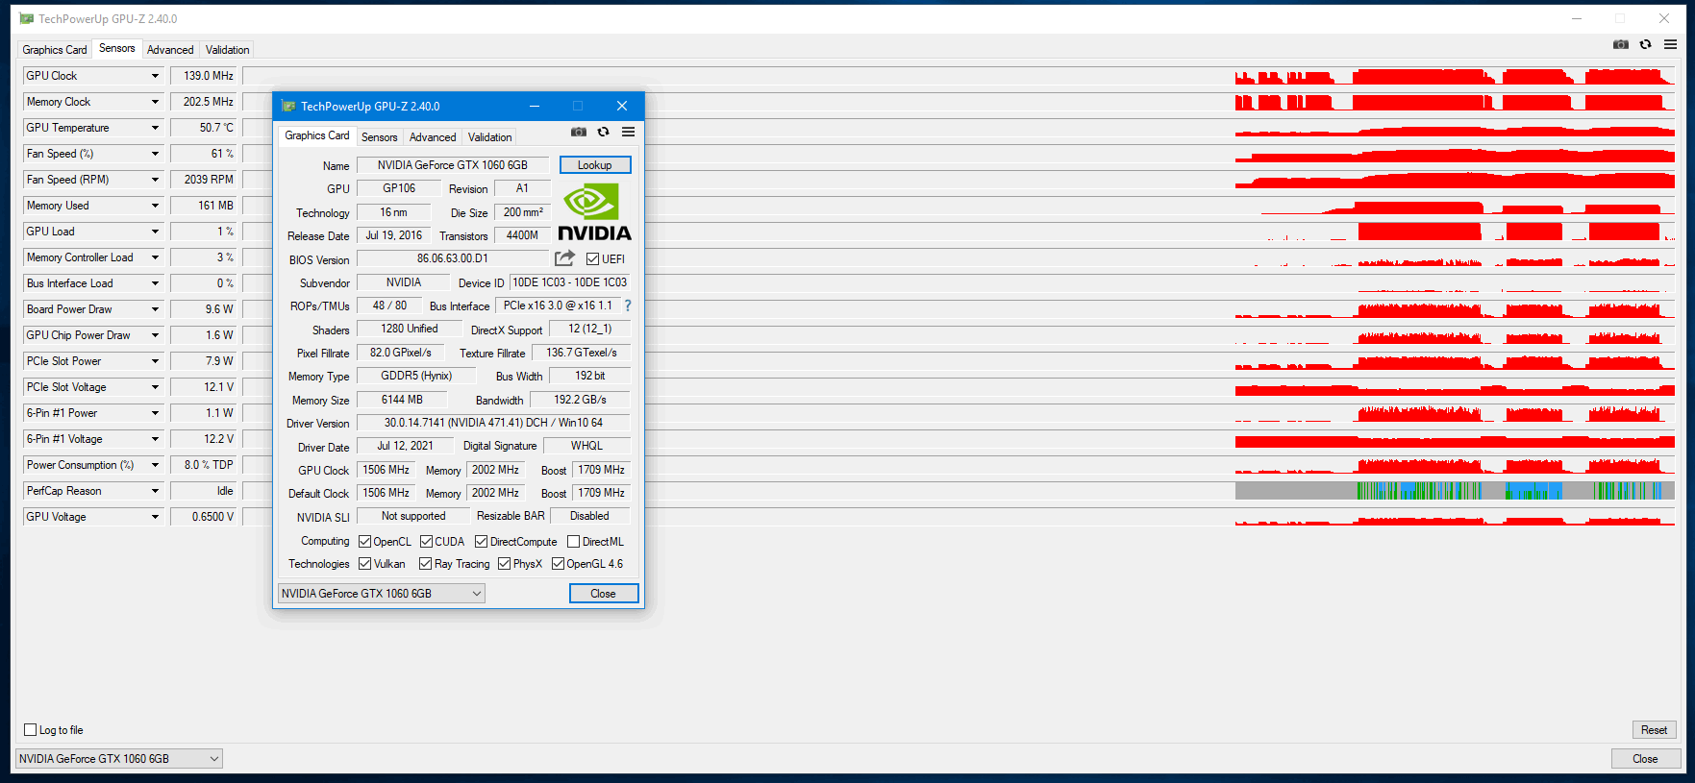Open PerfCap Reason sensor dropdown
The image size is (1695, 783).
[x=155, y=491]
